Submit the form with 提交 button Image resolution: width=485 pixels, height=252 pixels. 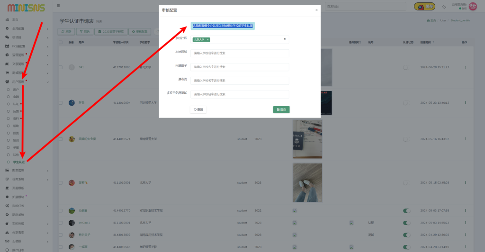click(x=281, y=109)
